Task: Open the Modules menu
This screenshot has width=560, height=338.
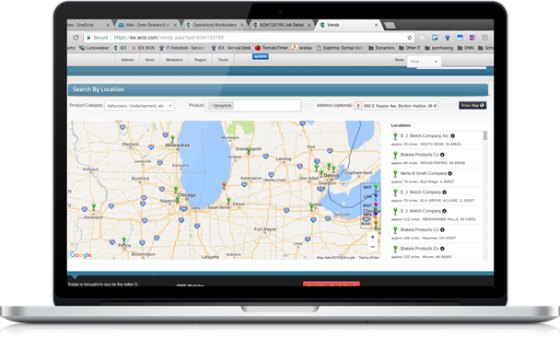Action: point(174,60)
